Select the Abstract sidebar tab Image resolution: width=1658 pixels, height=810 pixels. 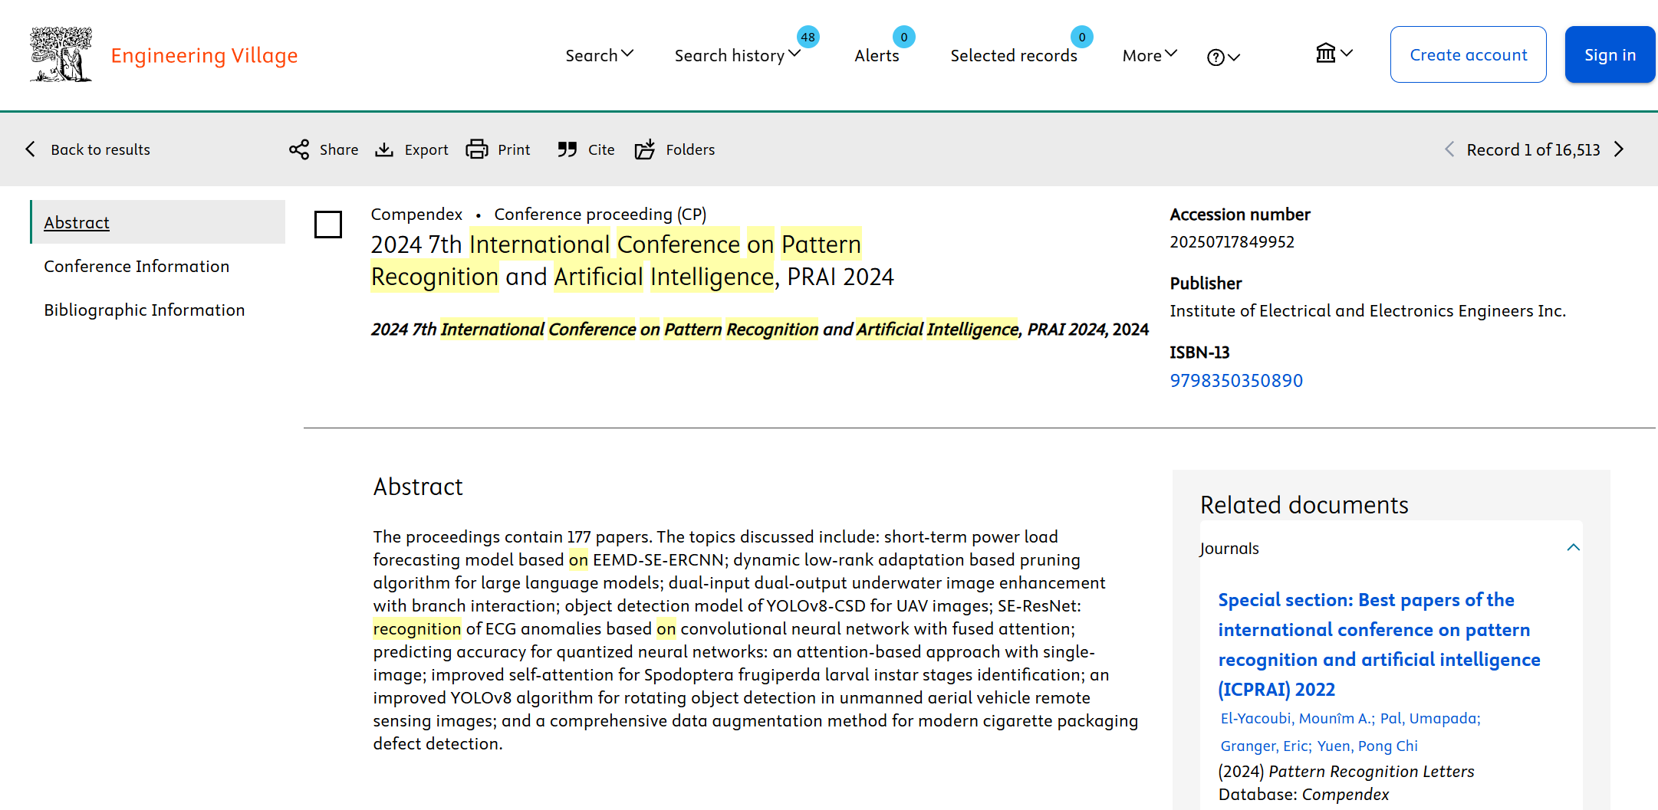(157, 222)
